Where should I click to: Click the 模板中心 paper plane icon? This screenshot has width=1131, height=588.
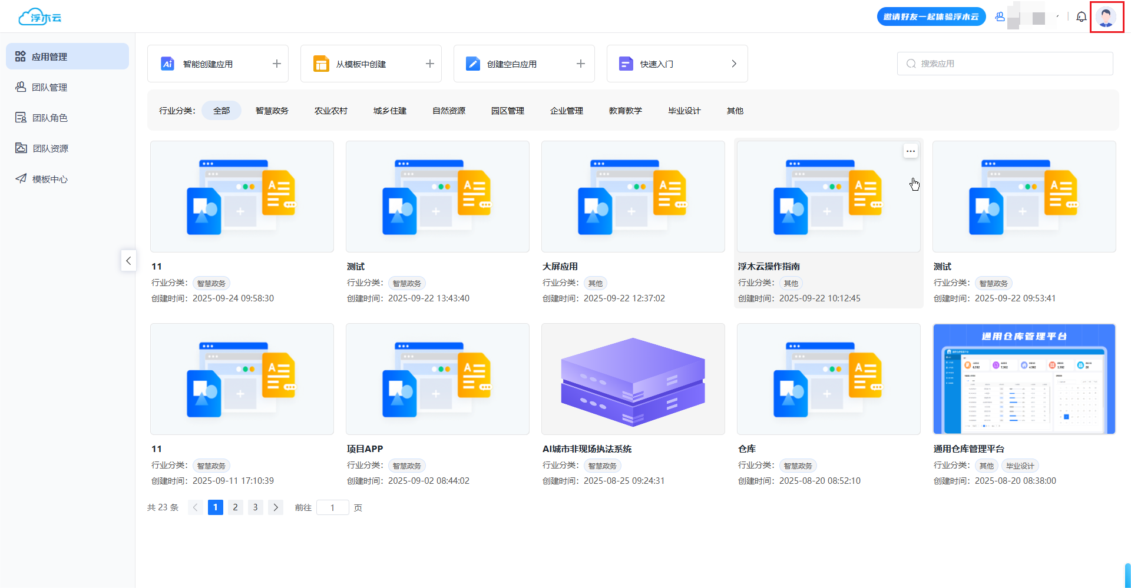21,179
